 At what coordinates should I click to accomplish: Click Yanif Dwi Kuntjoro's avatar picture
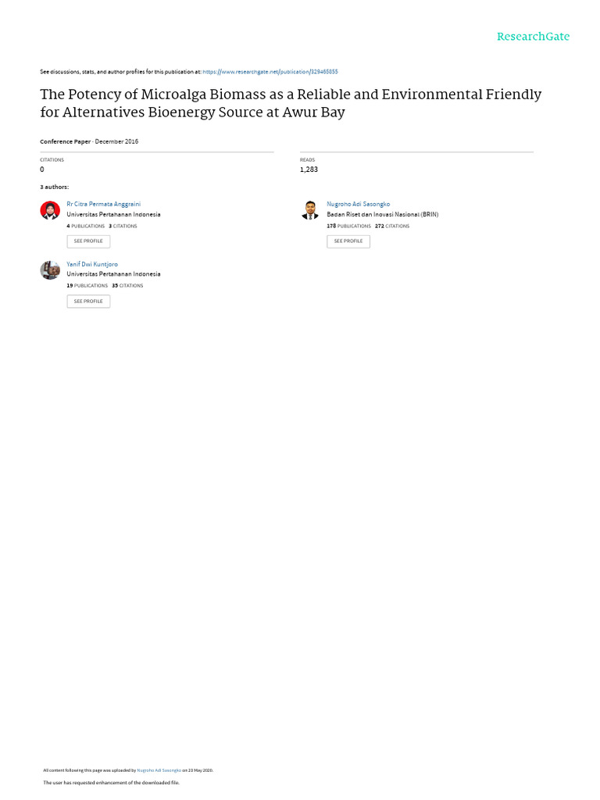[x=50, y=270]
